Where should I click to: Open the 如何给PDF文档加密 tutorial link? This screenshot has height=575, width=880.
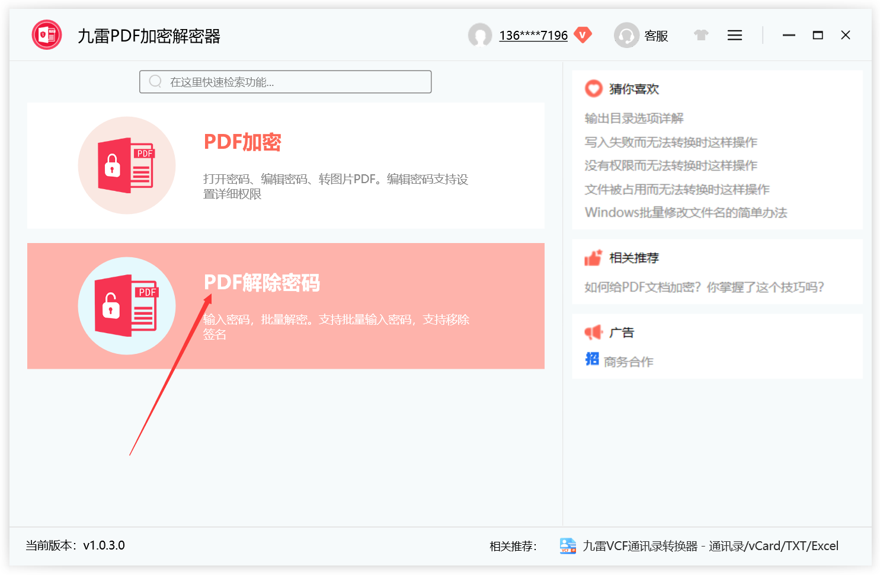click(704, 287)
